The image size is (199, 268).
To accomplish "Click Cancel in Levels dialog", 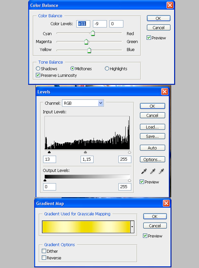I will coord(153,115).
